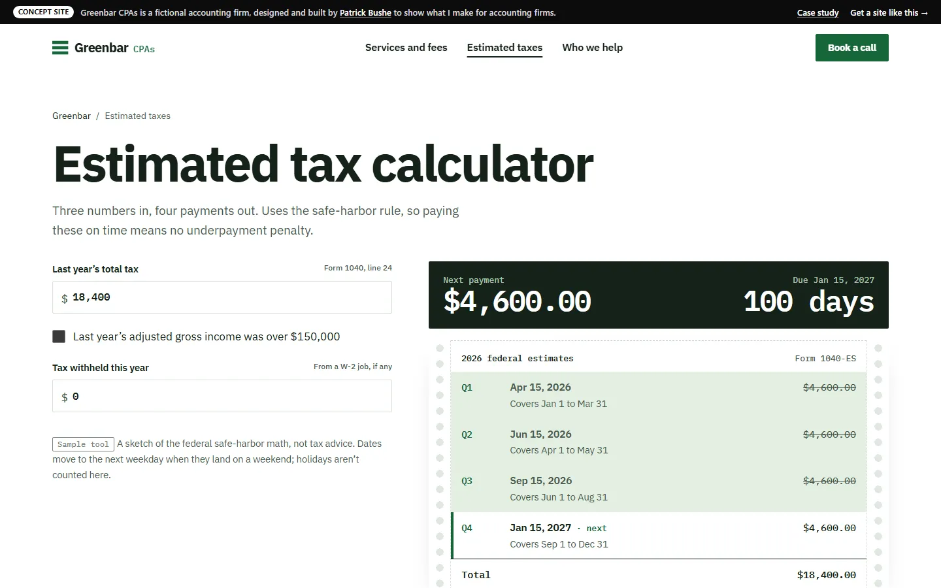This screenshot has width=941, height=588.
Task: Select the Estimated taxes nav item
Action: coord(504,48)
